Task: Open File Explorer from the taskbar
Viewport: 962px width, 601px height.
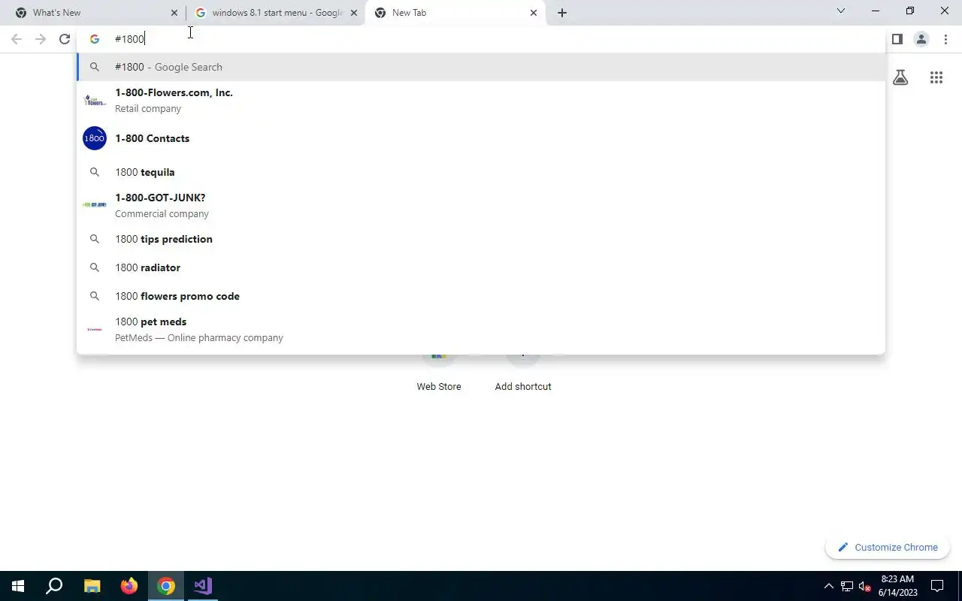Action: pos(92,586)
